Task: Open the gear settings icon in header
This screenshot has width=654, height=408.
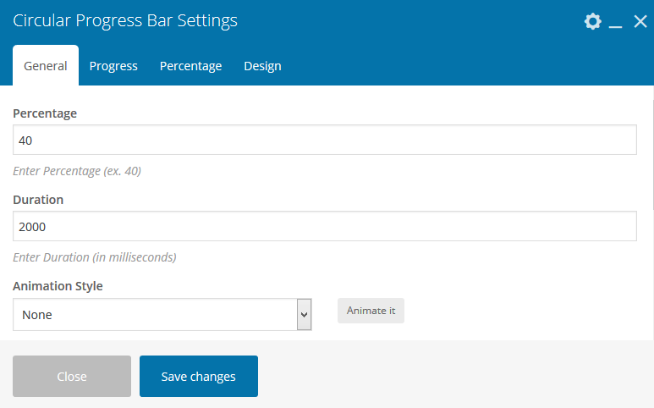Action: pyautogui.click(x=592, y=22)
